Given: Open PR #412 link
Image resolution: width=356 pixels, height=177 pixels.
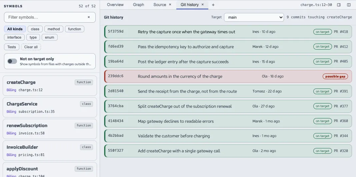Looking at the screenshot, I should (x=341, y=47).
